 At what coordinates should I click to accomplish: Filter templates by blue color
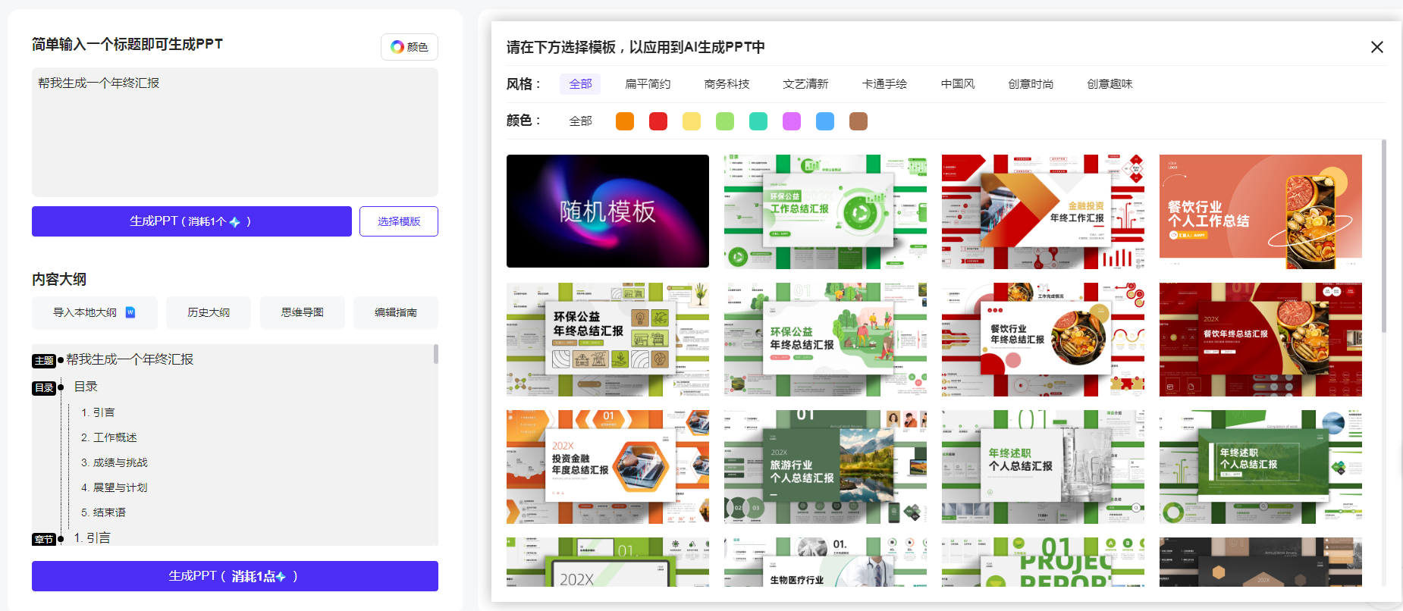point(825,121)
